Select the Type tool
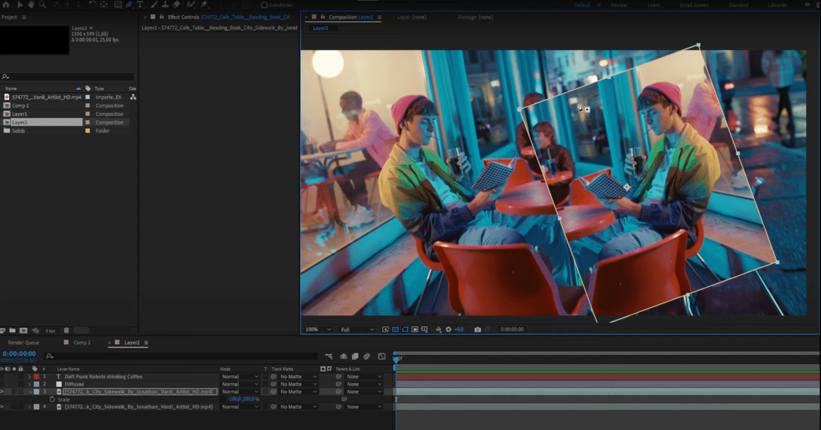This screenshot has height=430, width=821. [x=140, y=5]
